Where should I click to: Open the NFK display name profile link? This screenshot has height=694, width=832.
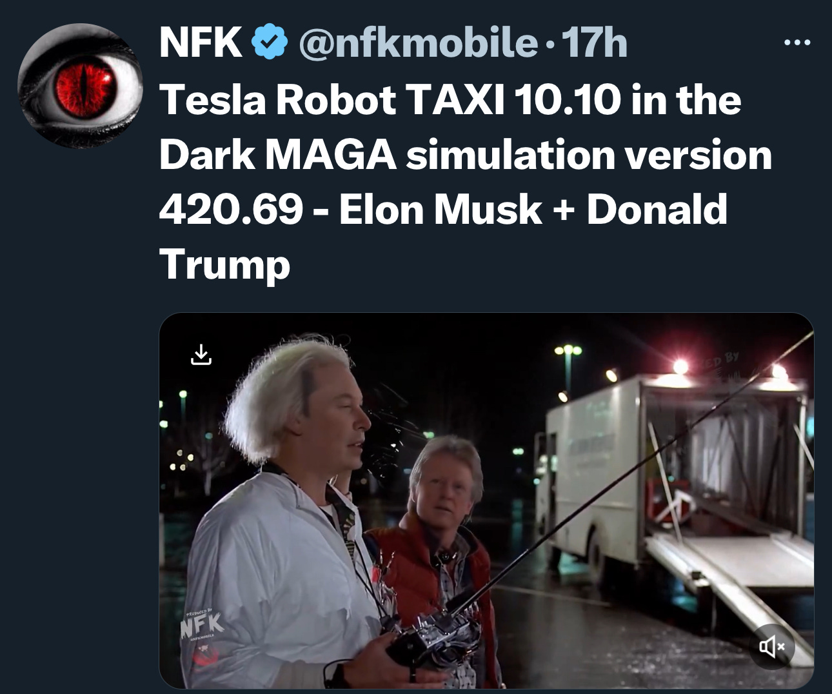click(x=201, y=43)
